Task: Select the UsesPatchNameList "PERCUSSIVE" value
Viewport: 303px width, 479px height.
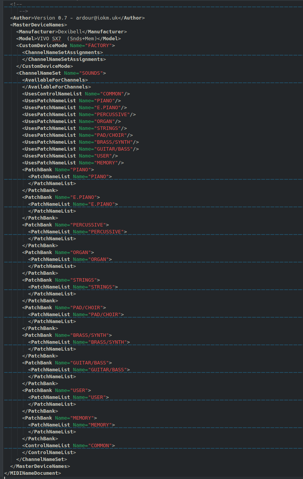Action: point(112,115)
